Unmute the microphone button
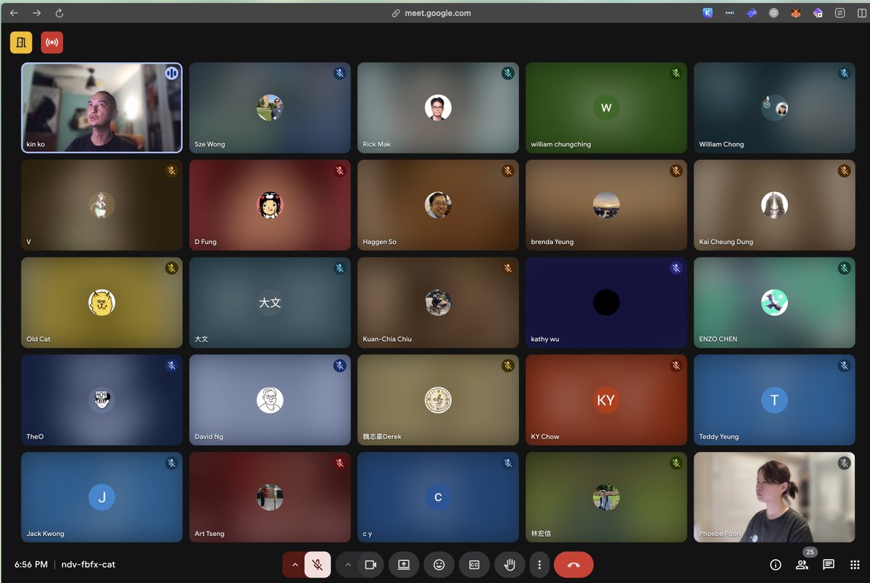Screen dimensions: 870x583 coord(318,565)
